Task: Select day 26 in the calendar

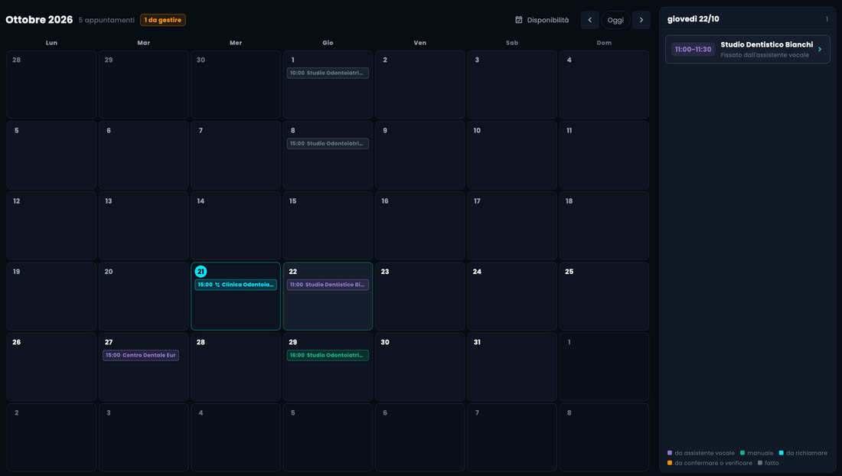Action: click(51, 367)
